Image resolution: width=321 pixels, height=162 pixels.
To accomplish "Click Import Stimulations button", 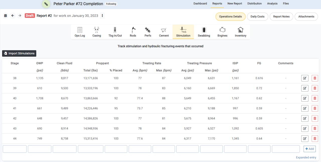I will (19, 53).
